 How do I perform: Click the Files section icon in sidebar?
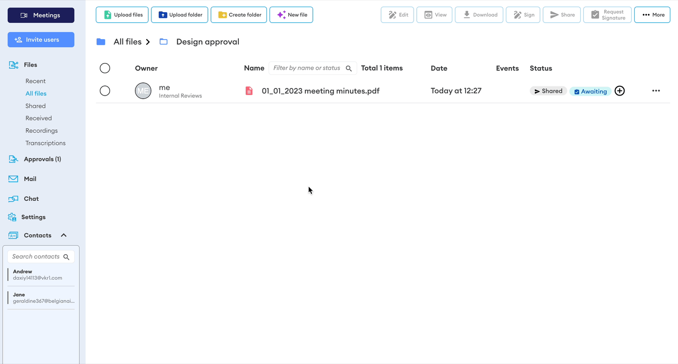[x=14, y=65]
